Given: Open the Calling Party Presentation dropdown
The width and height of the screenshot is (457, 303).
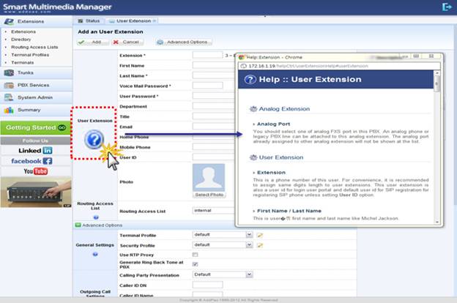Looking at the screenshot, I should tap(223, 274).
